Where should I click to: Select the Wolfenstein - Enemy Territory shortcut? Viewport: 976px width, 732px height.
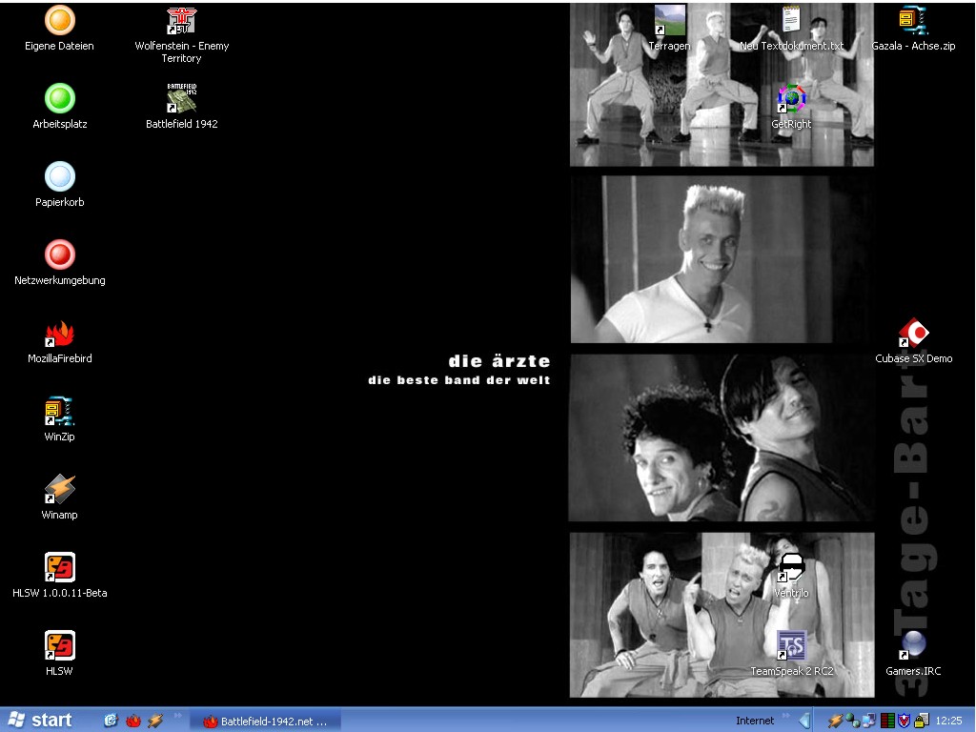182,35
